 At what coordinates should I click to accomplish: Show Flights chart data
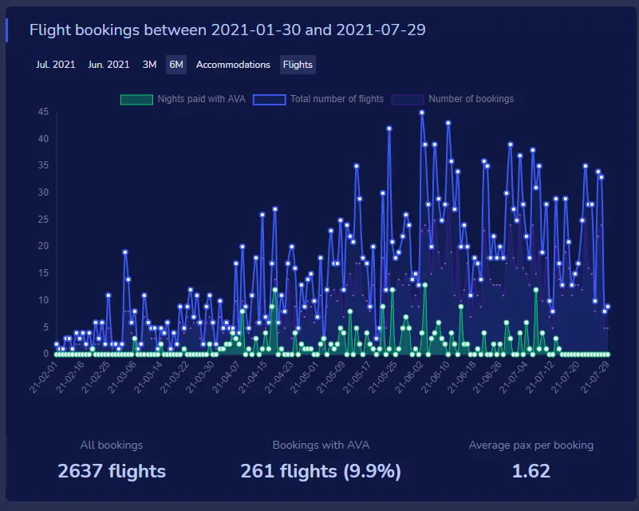point(298,65)
